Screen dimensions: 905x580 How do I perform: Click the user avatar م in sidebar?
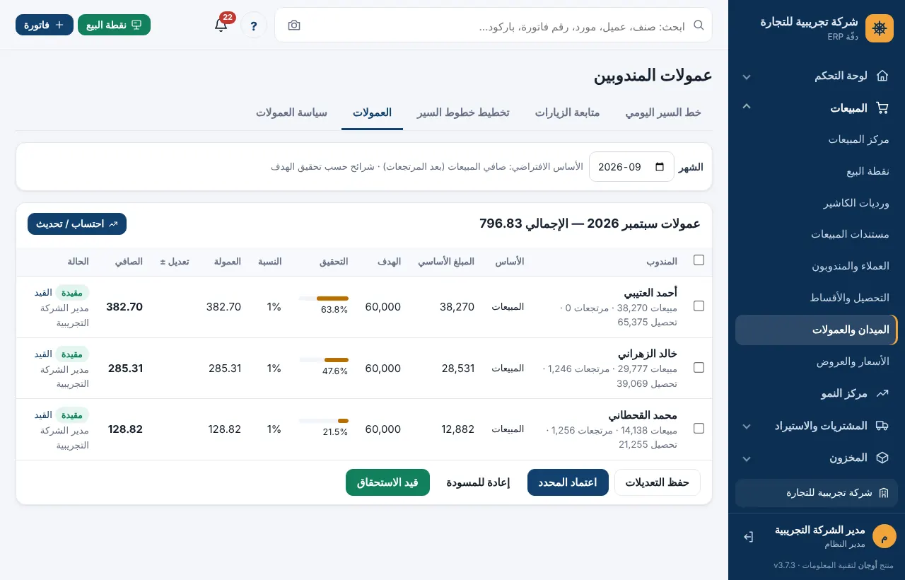(x=884, y=536)
